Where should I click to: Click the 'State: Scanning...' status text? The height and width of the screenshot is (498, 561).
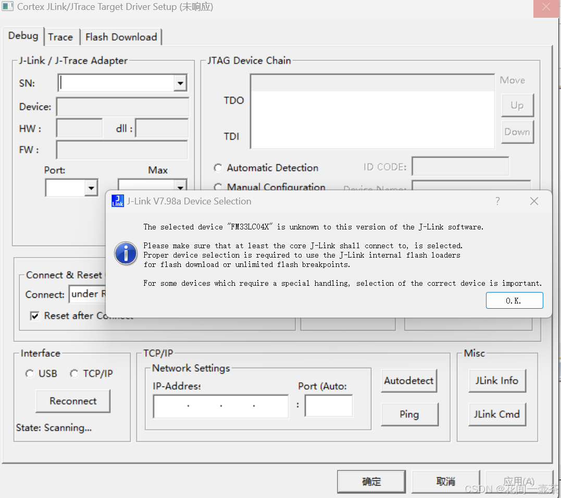click(54, 428)
